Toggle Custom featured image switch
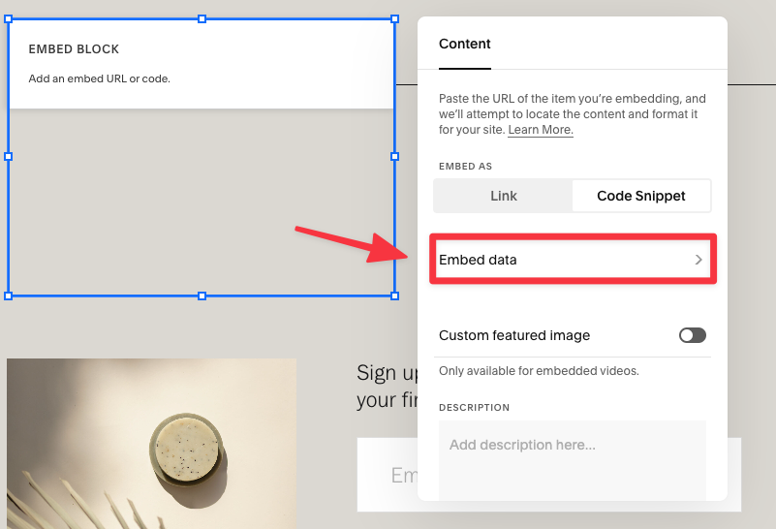 tap(692, 335)
